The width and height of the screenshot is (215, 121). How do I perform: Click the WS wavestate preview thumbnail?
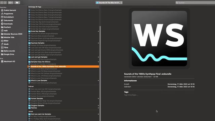(159, 39)
